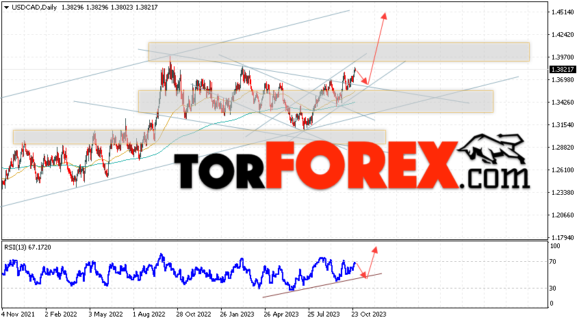Image resolution: width=579 pixels, height=322 pixels.
Task: Click the dropdown triangle before USDCAD,Daily
Action: 6,8
